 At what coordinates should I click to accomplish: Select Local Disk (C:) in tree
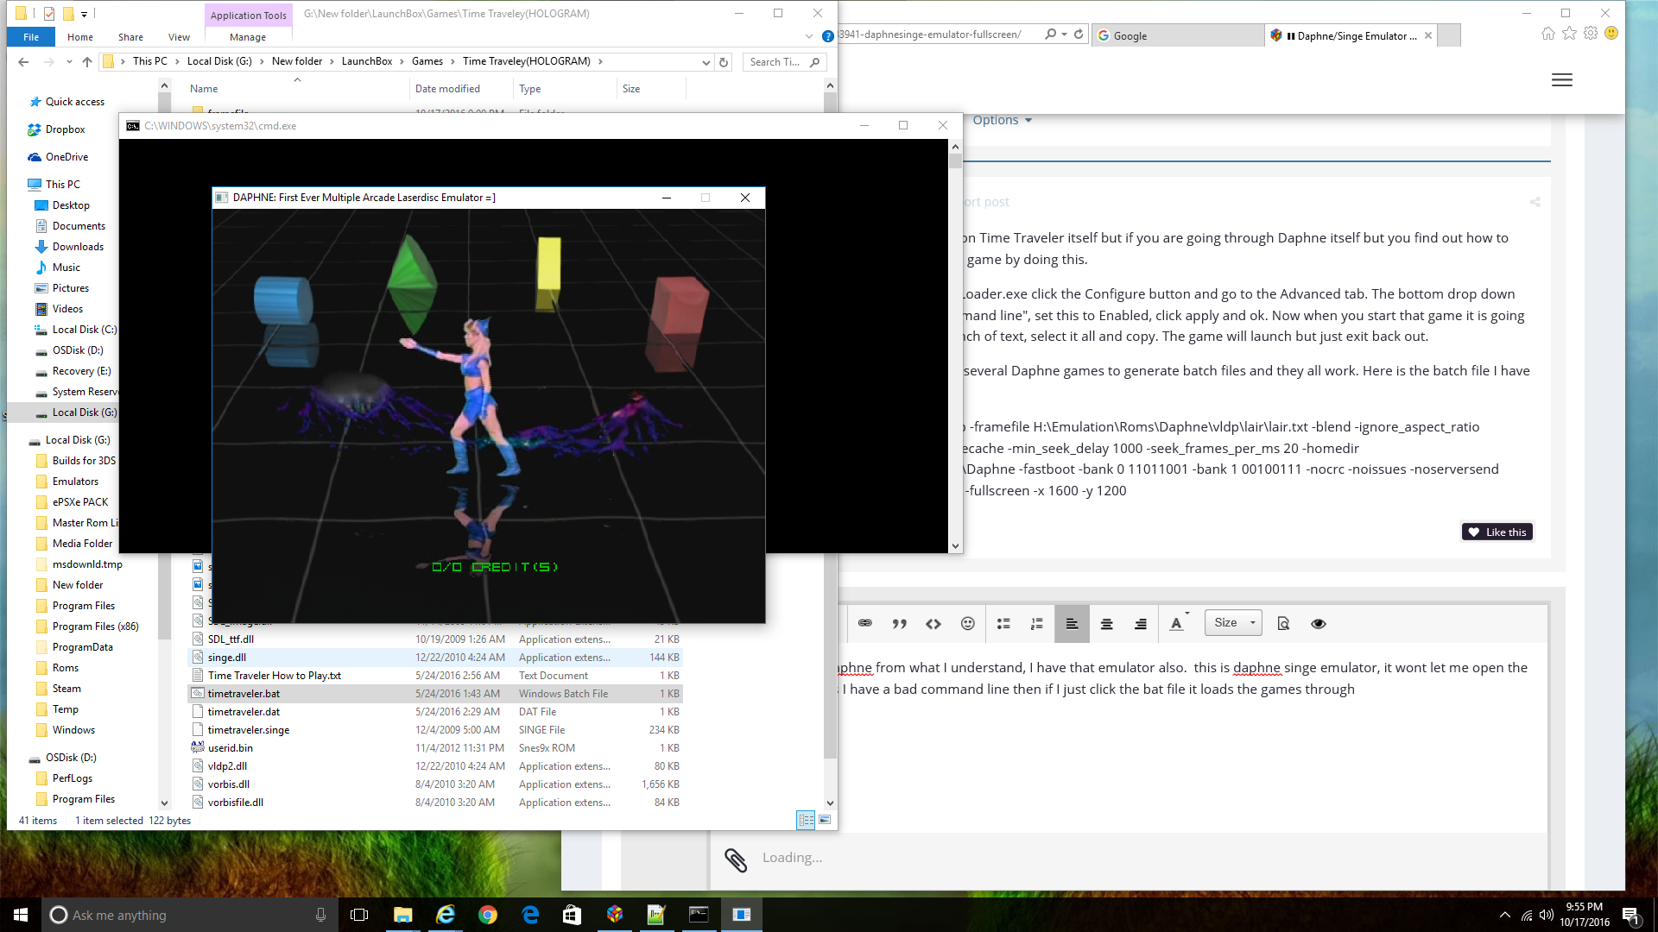[x=84, y=330]
